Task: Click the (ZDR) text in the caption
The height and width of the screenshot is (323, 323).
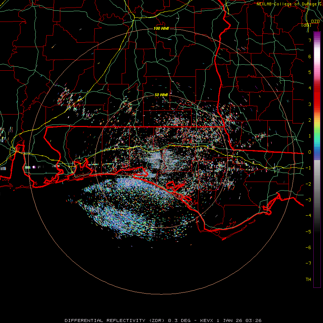Action: click(157, 320)
